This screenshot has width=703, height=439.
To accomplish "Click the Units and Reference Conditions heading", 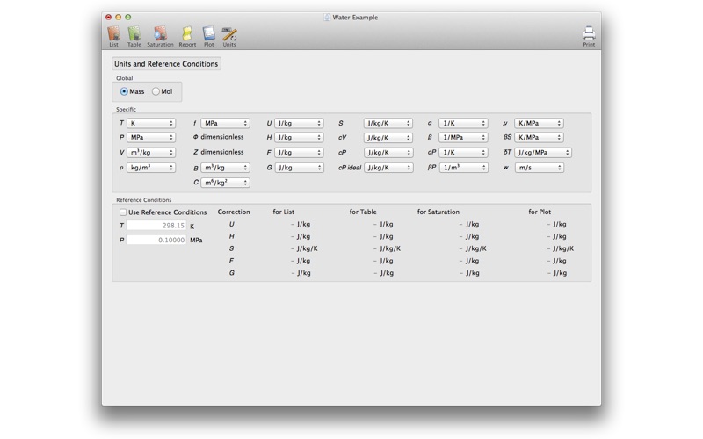I will [x=166, y=64].
